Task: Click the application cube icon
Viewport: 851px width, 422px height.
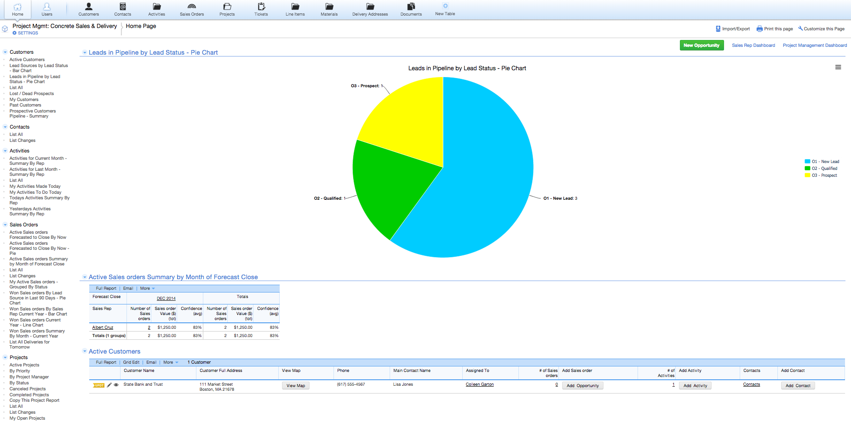Action: [x=5, y=29]
